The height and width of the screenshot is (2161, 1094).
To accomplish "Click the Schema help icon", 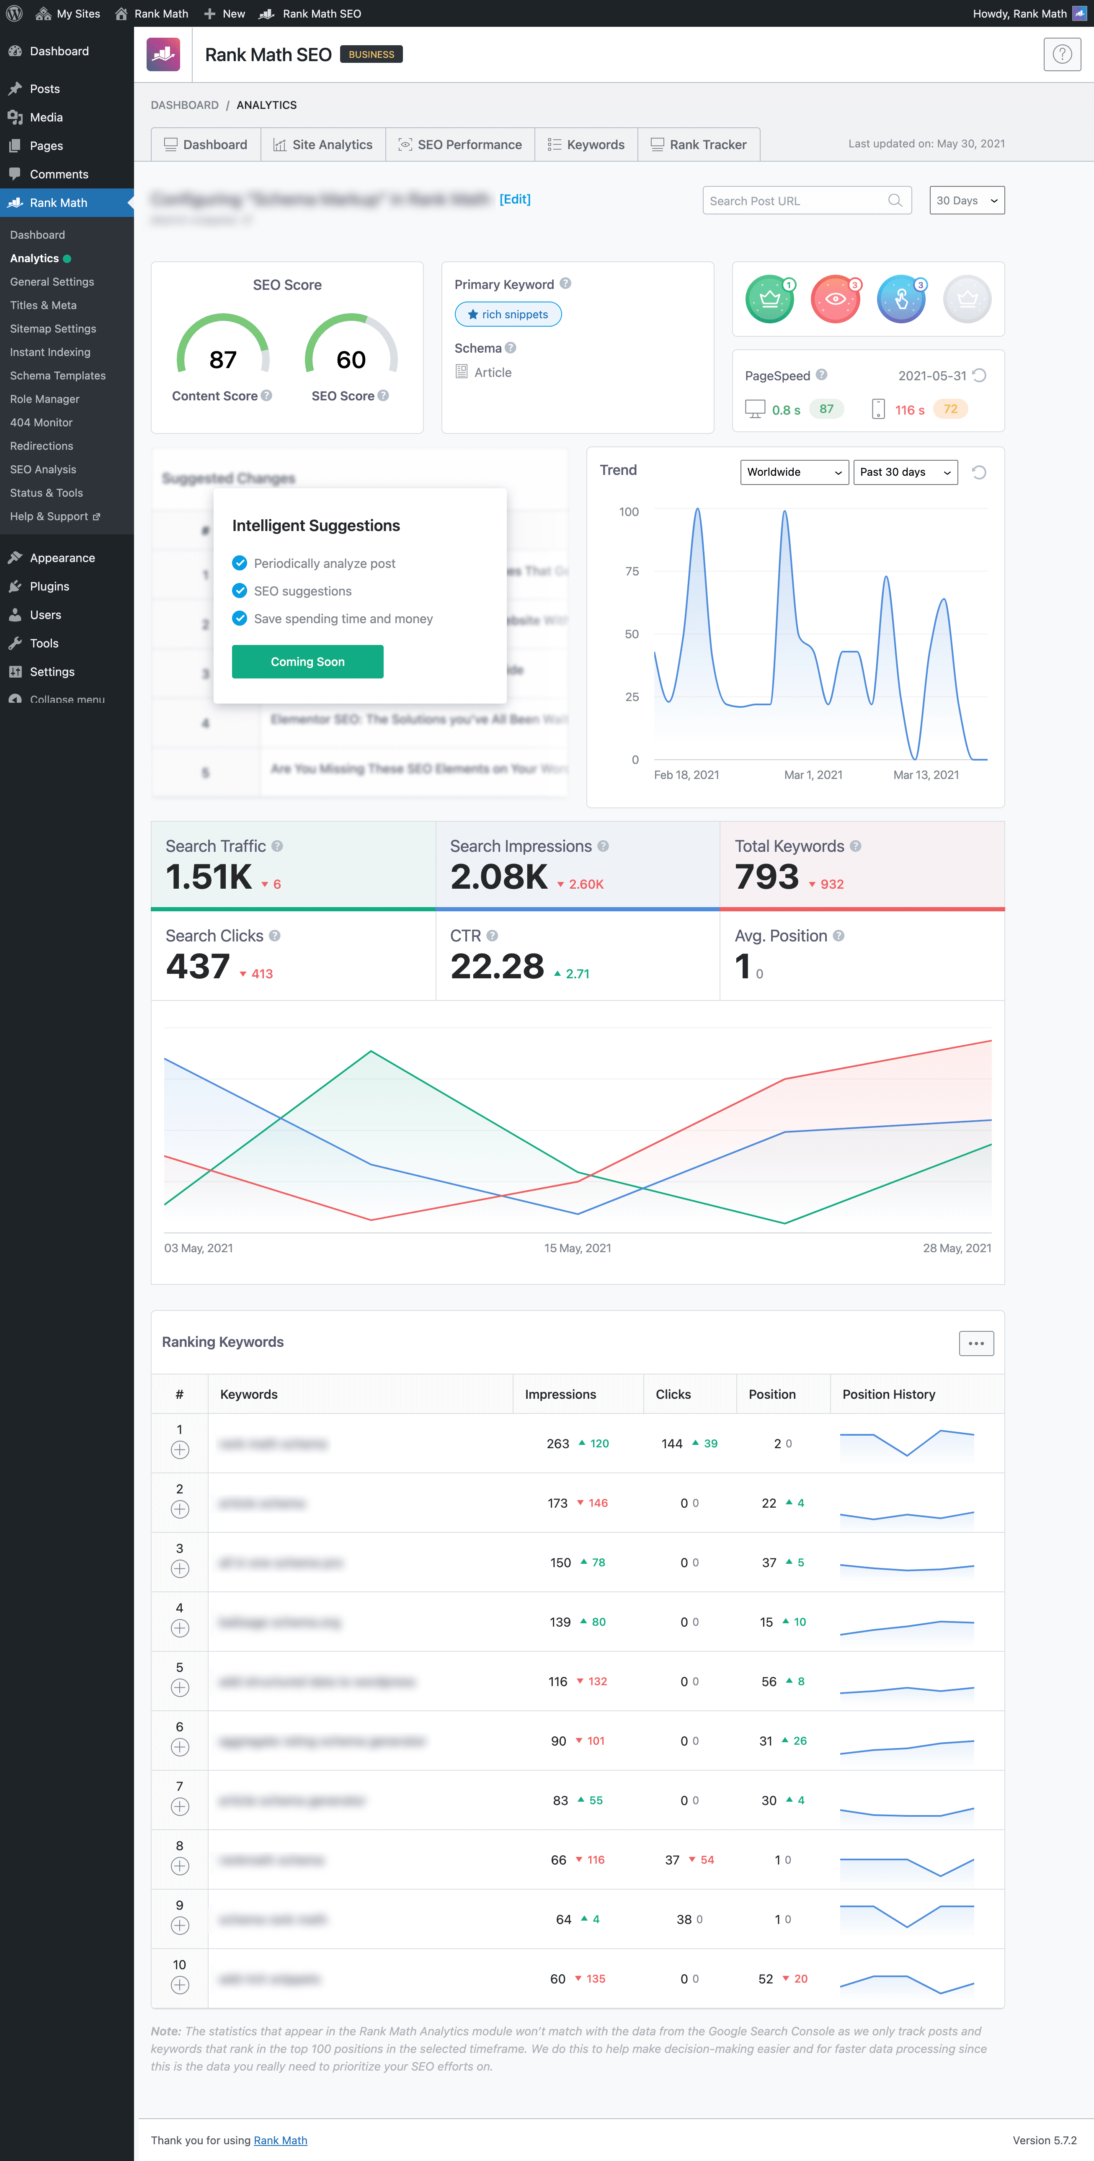I will (510, 348).
